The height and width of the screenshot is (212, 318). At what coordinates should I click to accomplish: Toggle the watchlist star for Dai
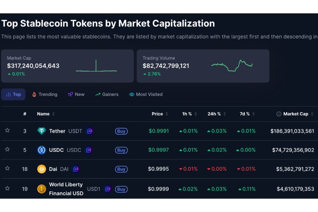(7, 168)
